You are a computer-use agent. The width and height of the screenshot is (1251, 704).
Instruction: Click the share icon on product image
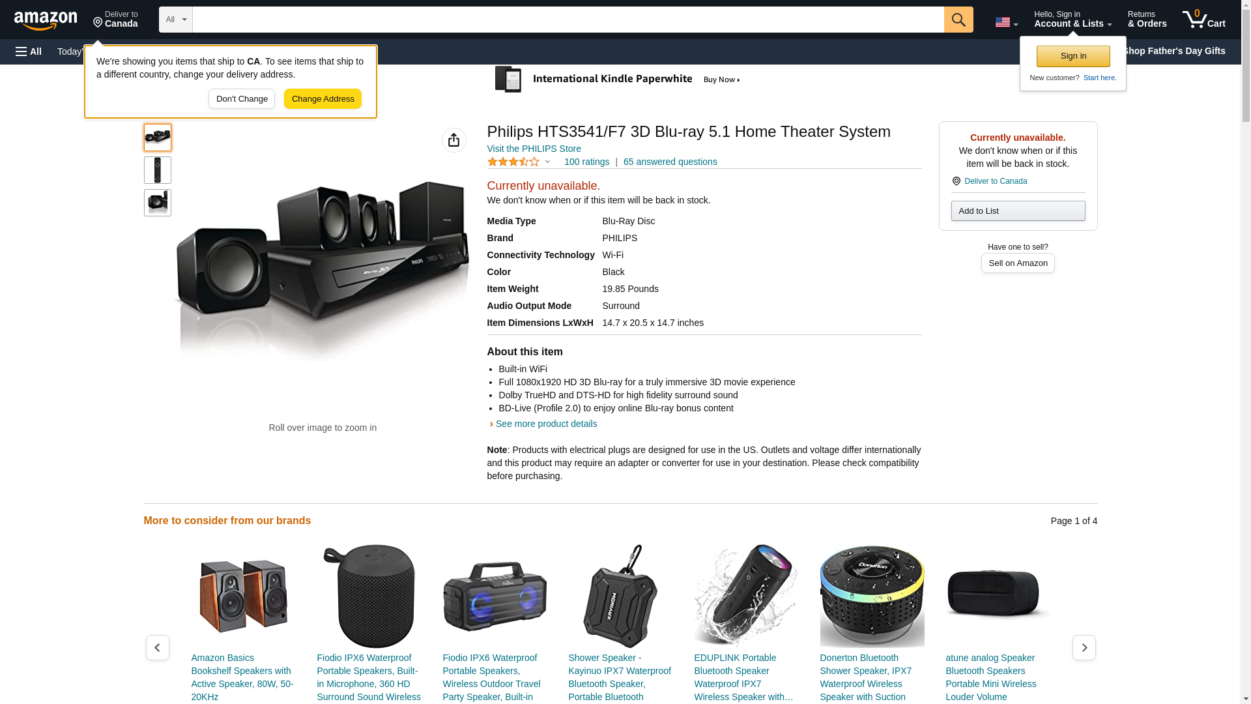pos(453,140)
